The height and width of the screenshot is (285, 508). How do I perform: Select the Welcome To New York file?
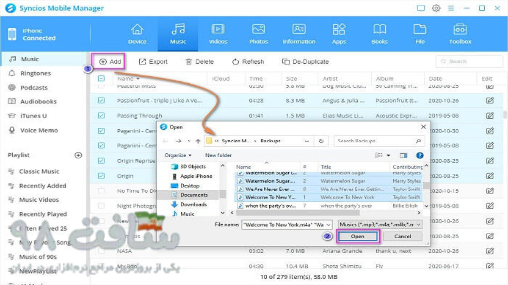pyautogui.click(x=328, y=197)
